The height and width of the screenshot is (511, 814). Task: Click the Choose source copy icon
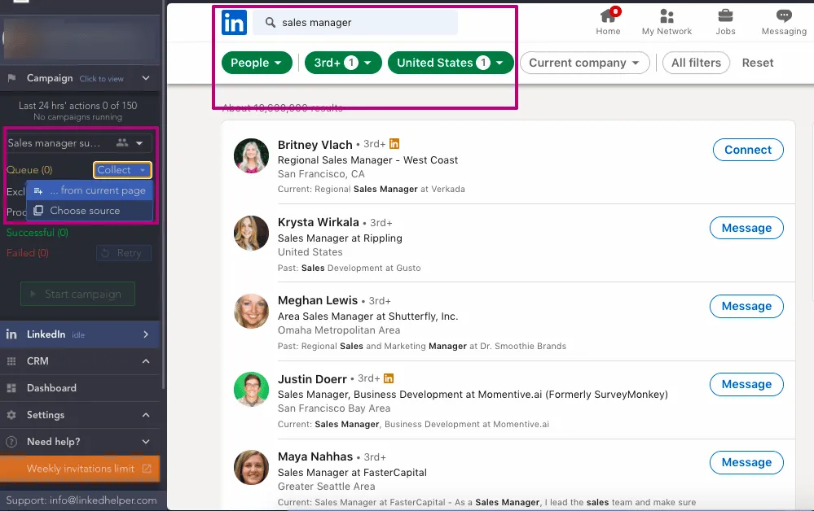click(38, 211)
